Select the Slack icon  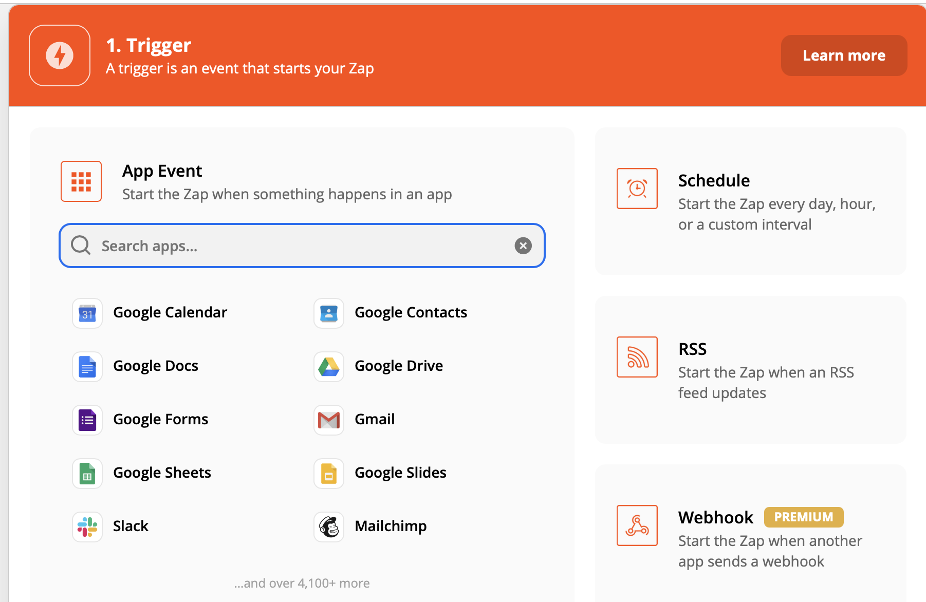[x=87, y=527]
